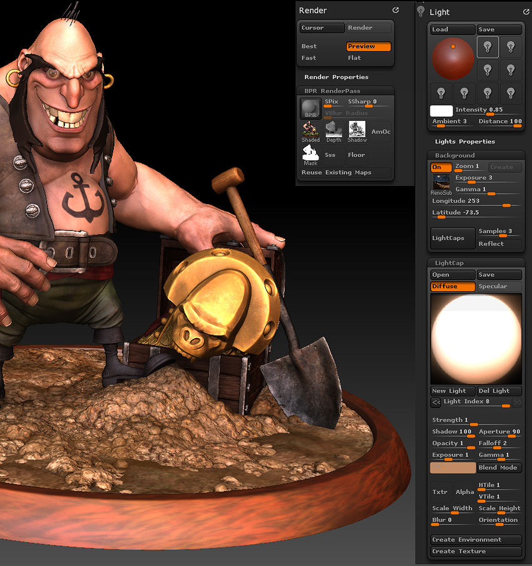The image size is (532, 566).
Task: Click Create Environment button
Action: click(476, 540)
